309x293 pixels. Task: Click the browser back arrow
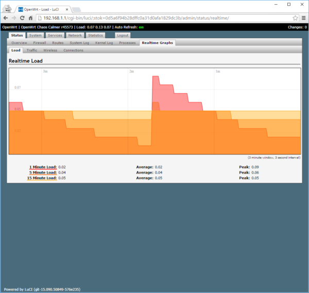click(x=5, y=18)
